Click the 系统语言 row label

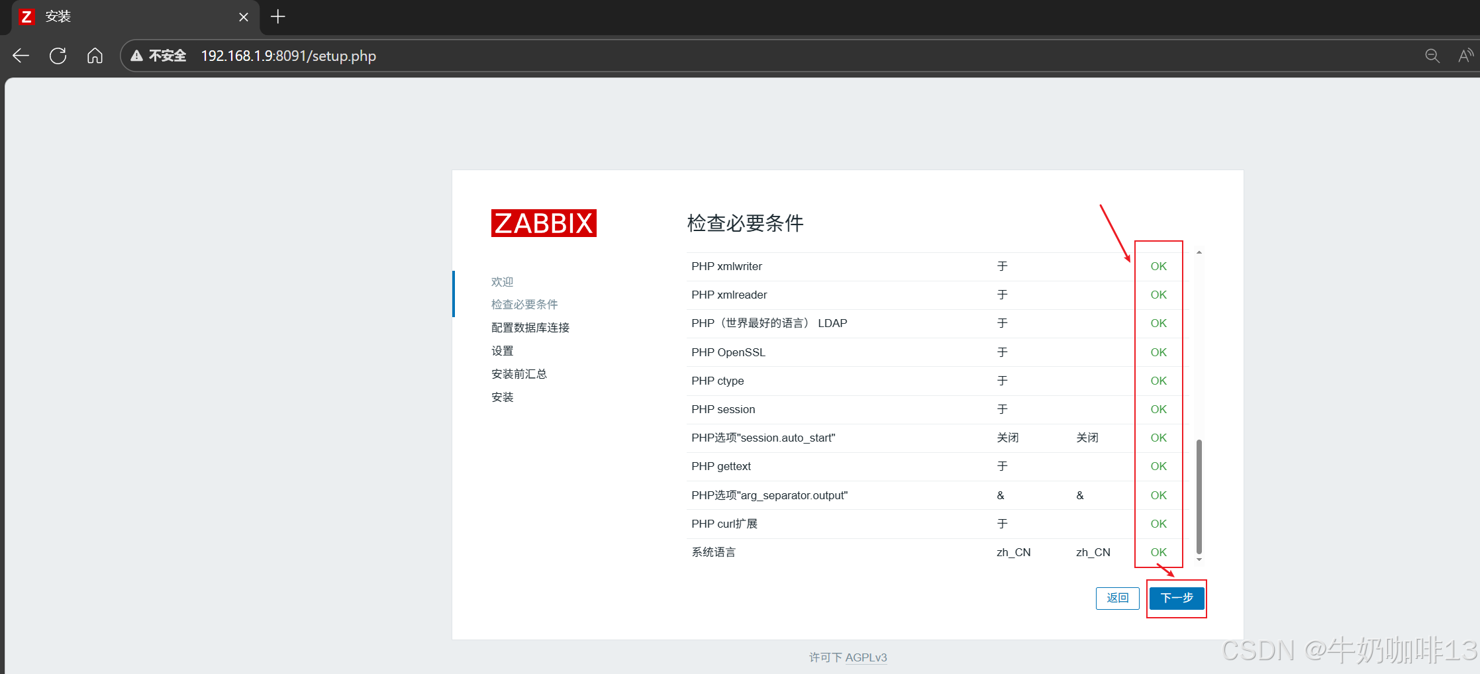pos(713,552)
